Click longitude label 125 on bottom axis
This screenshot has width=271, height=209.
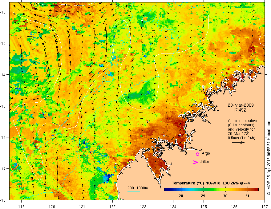coord(204,207)
